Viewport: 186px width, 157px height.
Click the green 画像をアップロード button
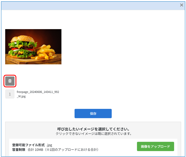(155, 147)
